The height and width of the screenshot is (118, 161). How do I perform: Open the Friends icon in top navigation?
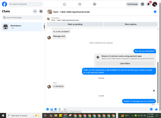click(x=80, y=4)
